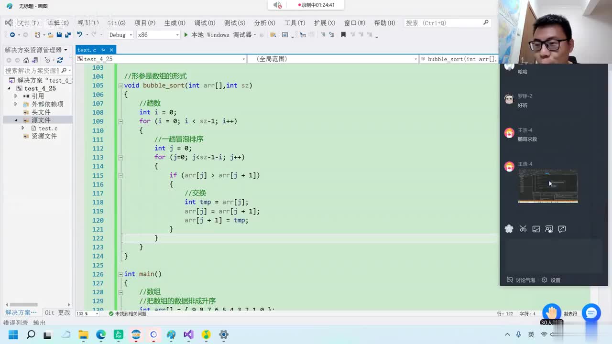Toggle the discussion bubble option
This screenshot has width=612, height=344.
(x=521, y=280)
